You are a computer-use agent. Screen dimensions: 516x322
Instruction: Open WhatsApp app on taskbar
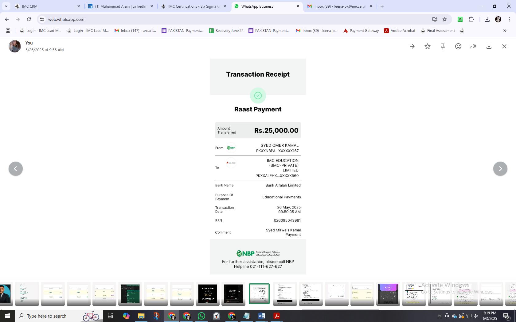[201, 316]
